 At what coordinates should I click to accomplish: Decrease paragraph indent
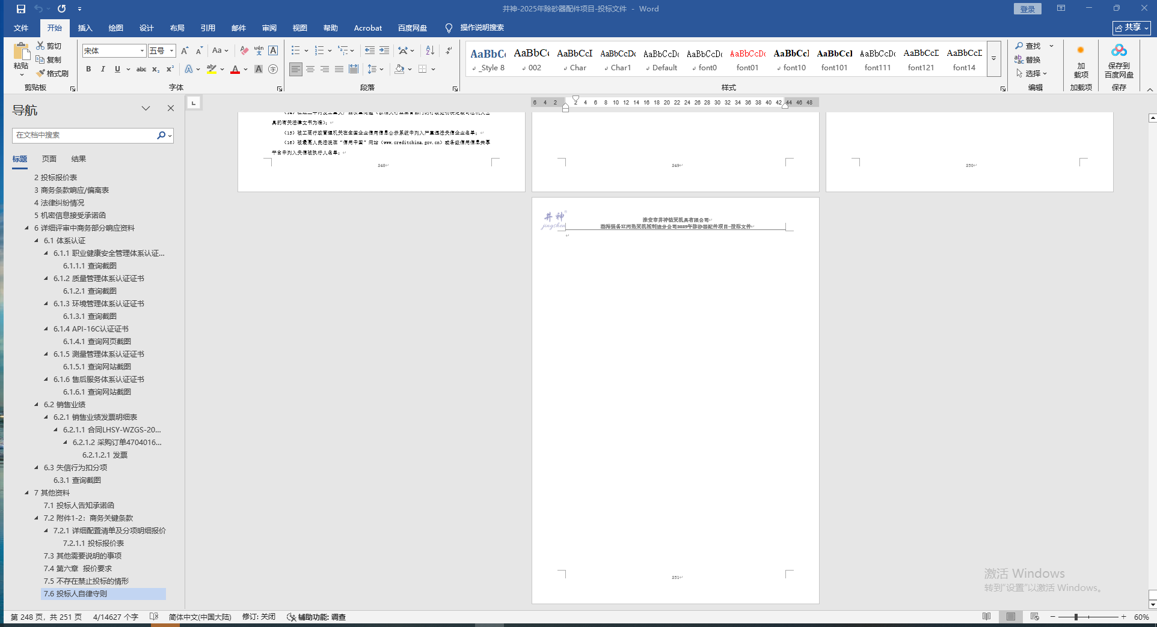370,51
